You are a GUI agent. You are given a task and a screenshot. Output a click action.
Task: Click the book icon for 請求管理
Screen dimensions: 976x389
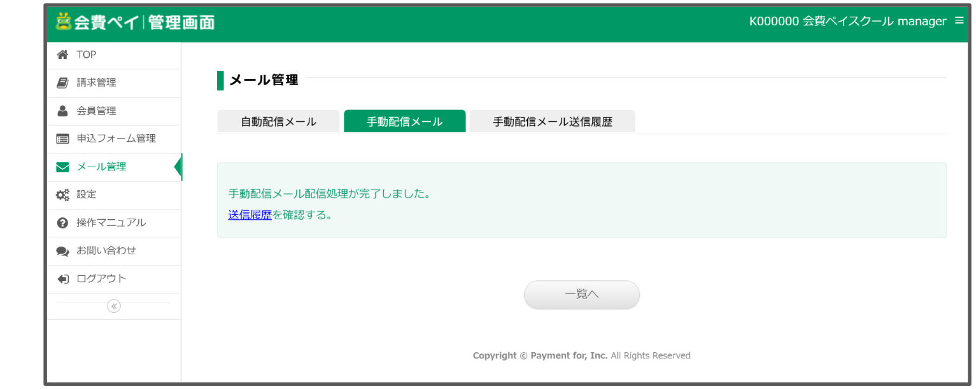62,83
